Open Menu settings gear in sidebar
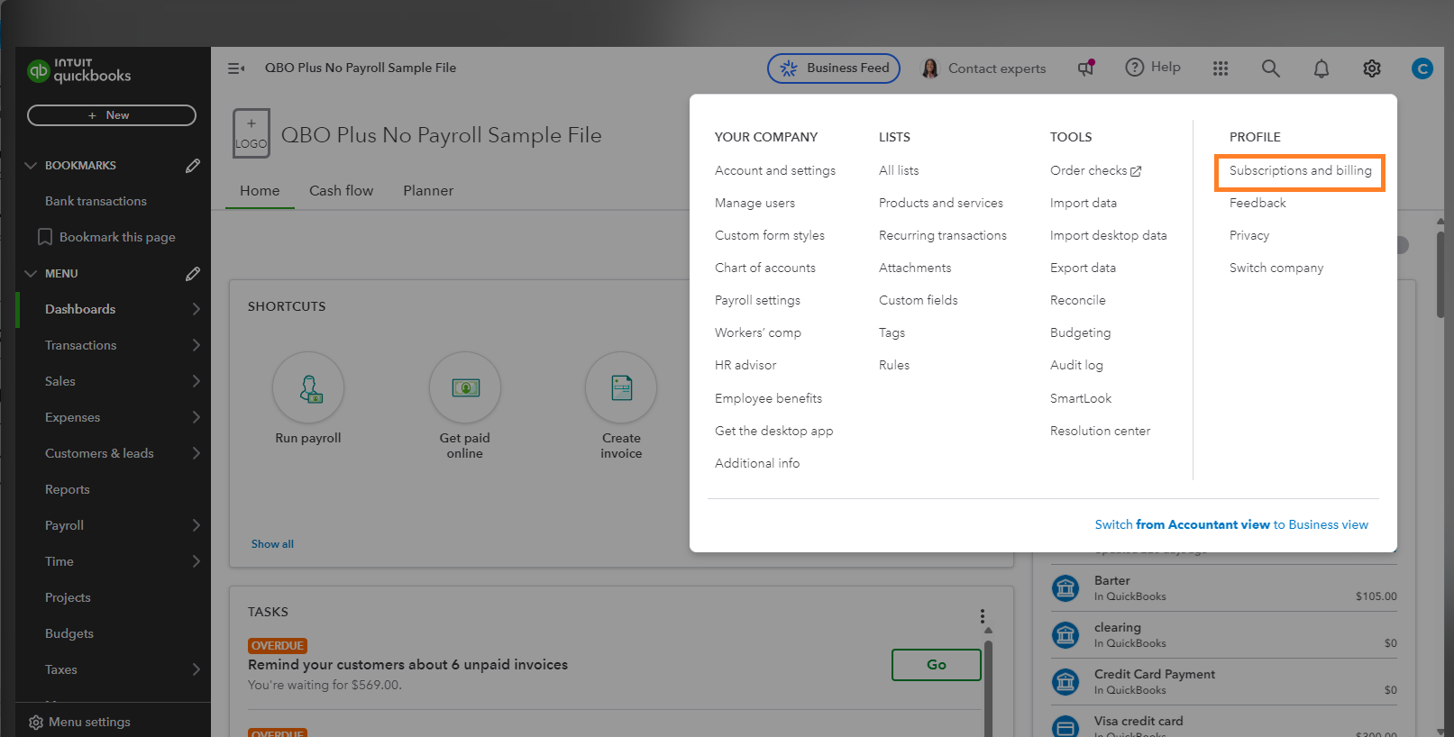This screenshot has height=737, width=1454. (x=36, y=723)
